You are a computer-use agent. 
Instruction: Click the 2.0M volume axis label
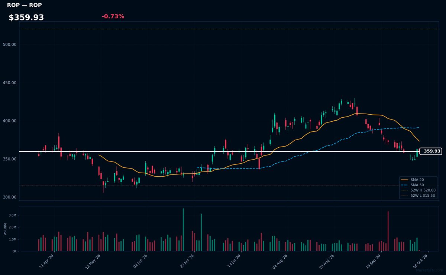click(13, 227)
